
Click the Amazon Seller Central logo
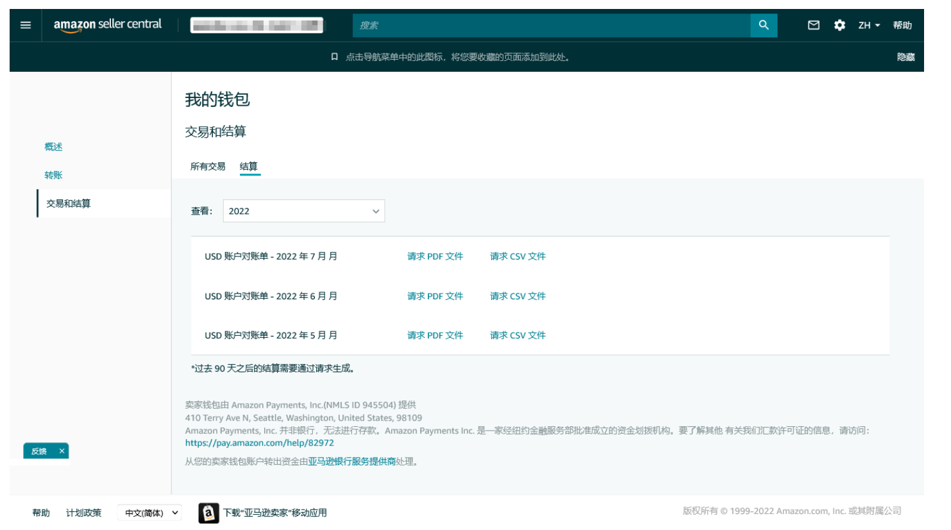pyautogui.click(x=108, y=25)
